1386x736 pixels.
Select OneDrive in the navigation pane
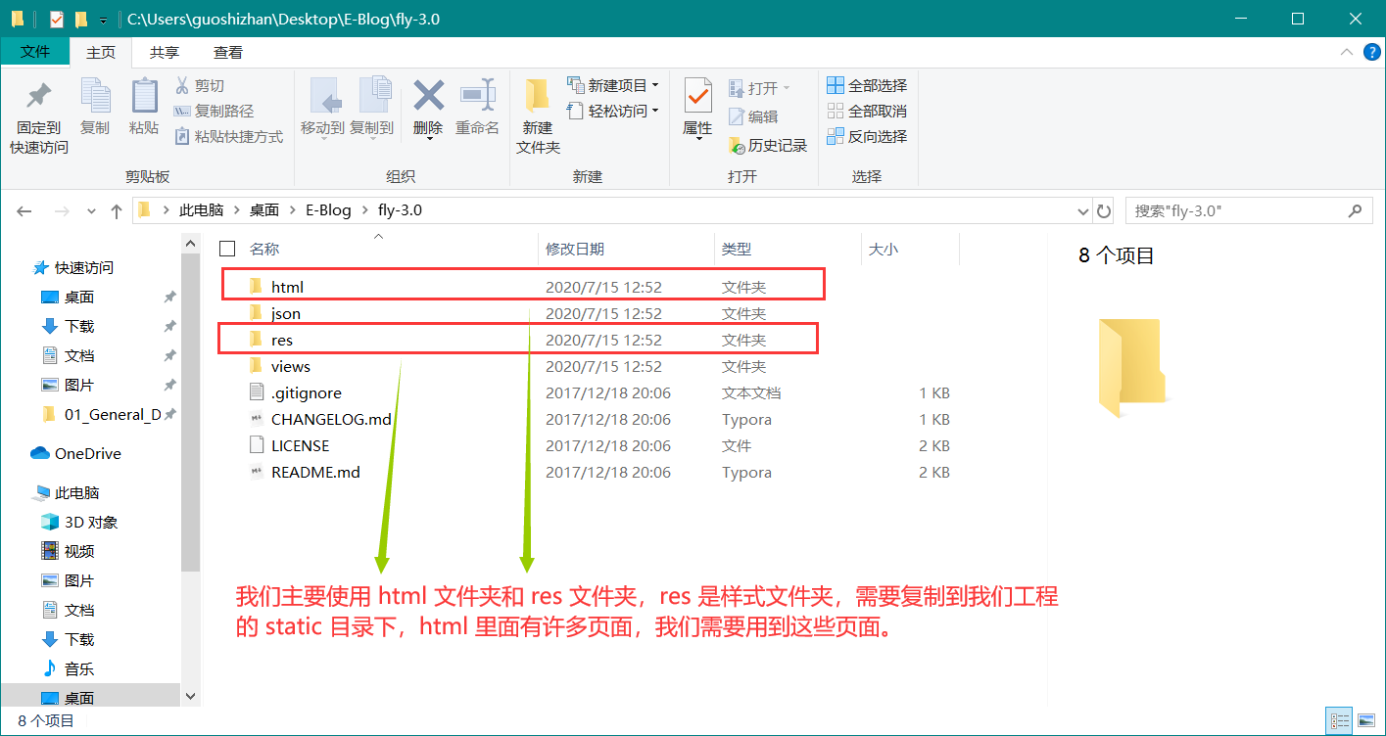point(87,454)
